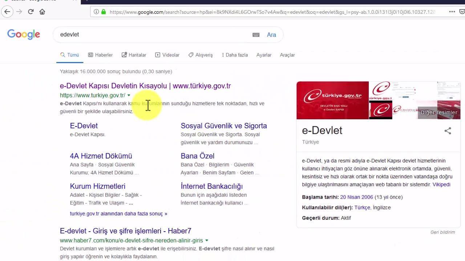465x261 pixels.
Task: Open the Bana Özel sitelink
Action: click(x=198, y=156)
